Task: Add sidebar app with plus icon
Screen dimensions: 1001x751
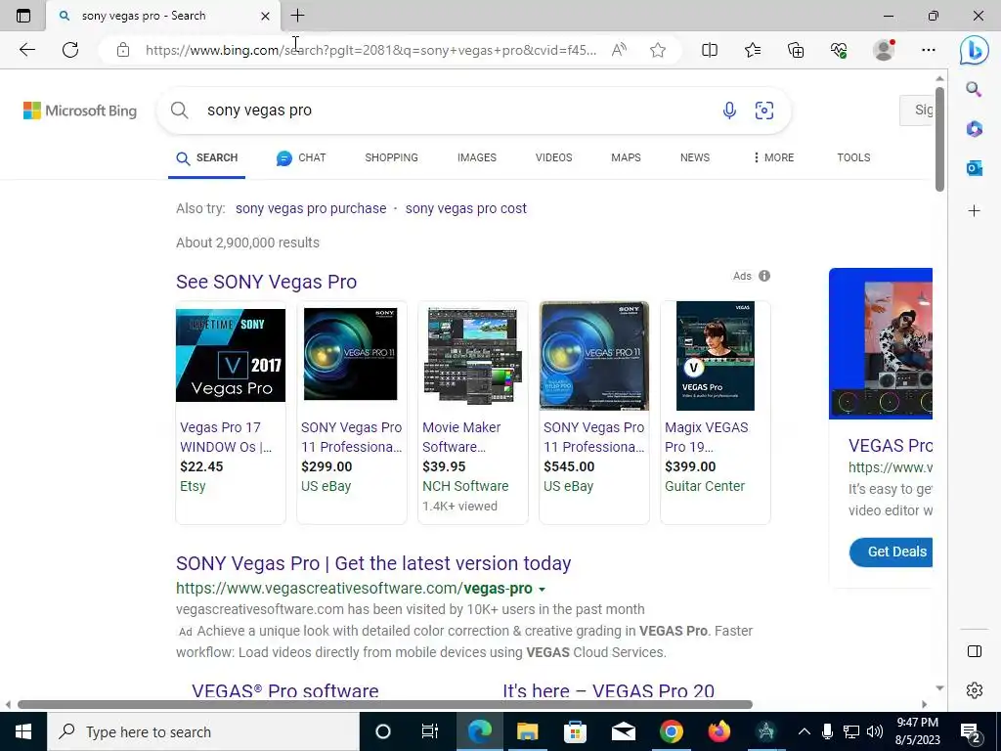Action: [975, 211]
